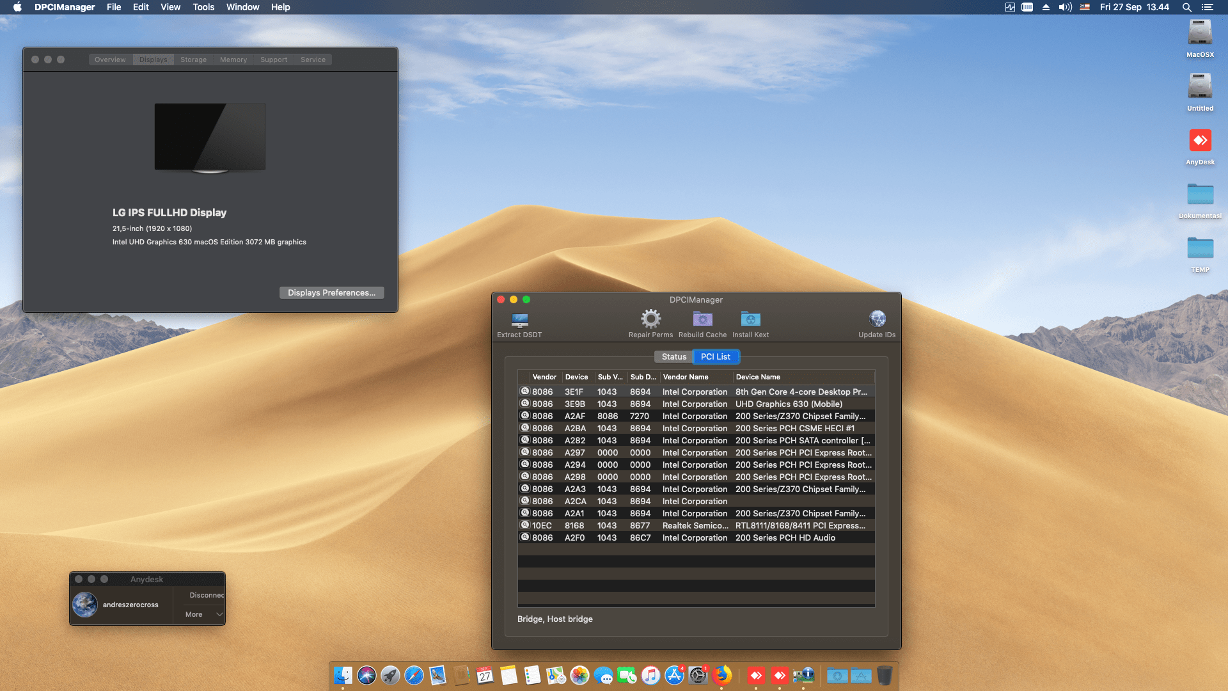Switch to the Memory tab
The width and height of the screenshot is (1228, 691).
[233, 60]
